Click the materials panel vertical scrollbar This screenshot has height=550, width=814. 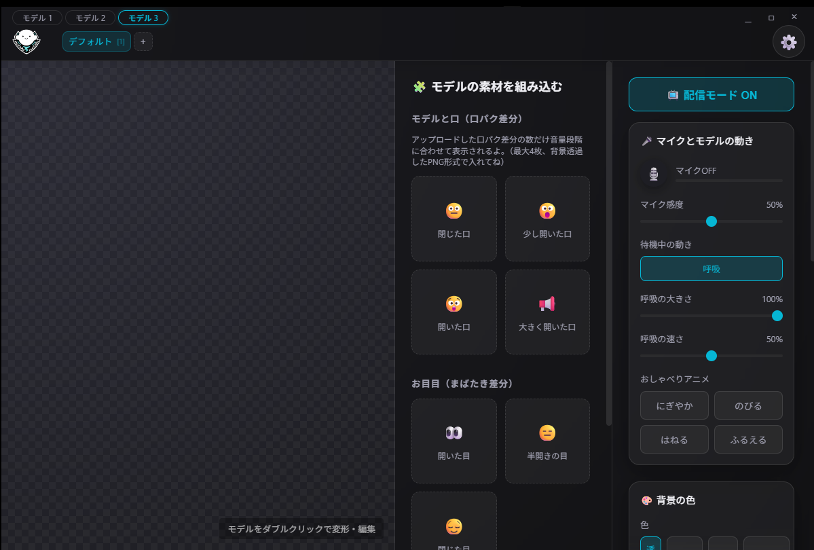pos(609,244)
